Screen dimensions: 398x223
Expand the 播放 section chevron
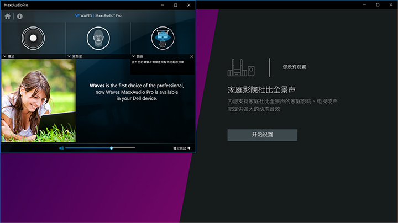(4, 56)
